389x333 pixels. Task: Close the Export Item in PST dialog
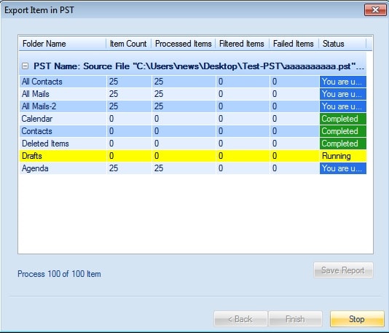pyautogui.click(x=375, y=10)
